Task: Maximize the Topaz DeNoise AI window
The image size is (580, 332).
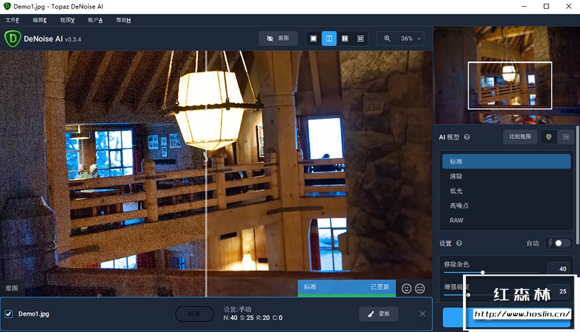Action: (x=547, y=6)
